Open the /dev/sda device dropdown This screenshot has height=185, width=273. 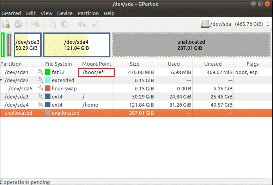[235, 24]
